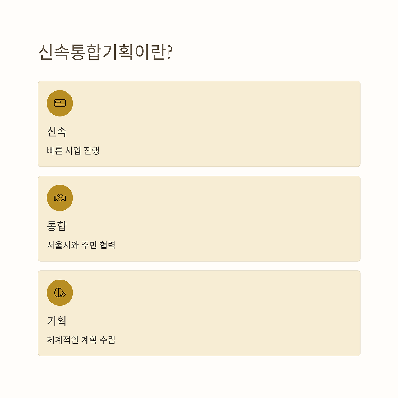Click the brain icon above 기획

pos(60,293)
